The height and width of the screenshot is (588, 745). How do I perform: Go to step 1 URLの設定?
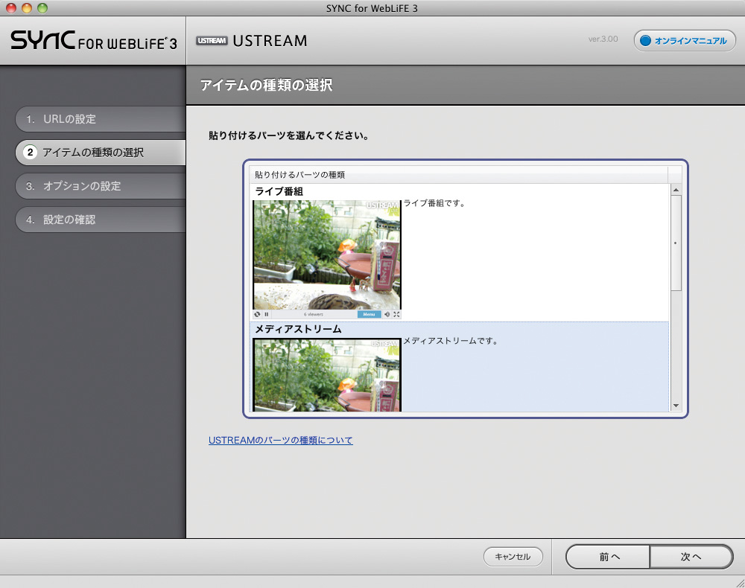coord(101,119)
